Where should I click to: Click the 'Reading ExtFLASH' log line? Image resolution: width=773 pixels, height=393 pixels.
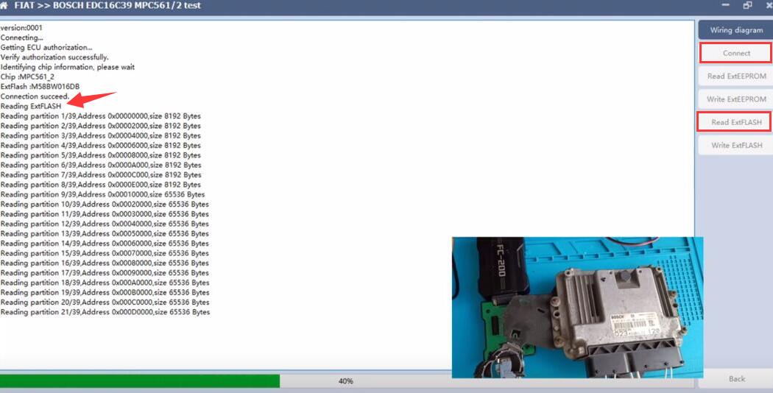pos(31,106)
